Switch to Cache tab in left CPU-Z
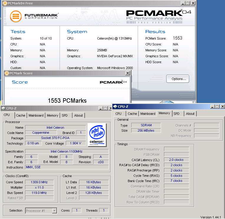This screenshot has width=225, height=219. click(x=21, y=115)
